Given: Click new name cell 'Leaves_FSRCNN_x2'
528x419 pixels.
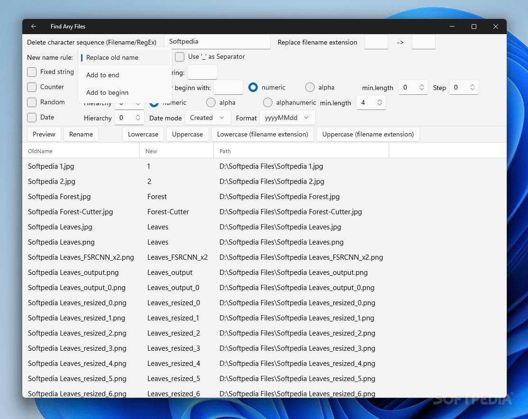Looking at the screenshot, I should click(177, 257).
